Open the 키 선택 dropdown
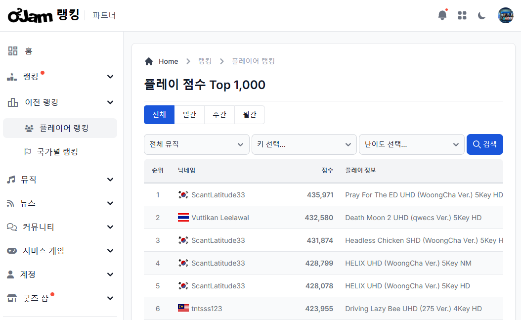This screenshot has height=320, width=521. (x=304, y=144)
